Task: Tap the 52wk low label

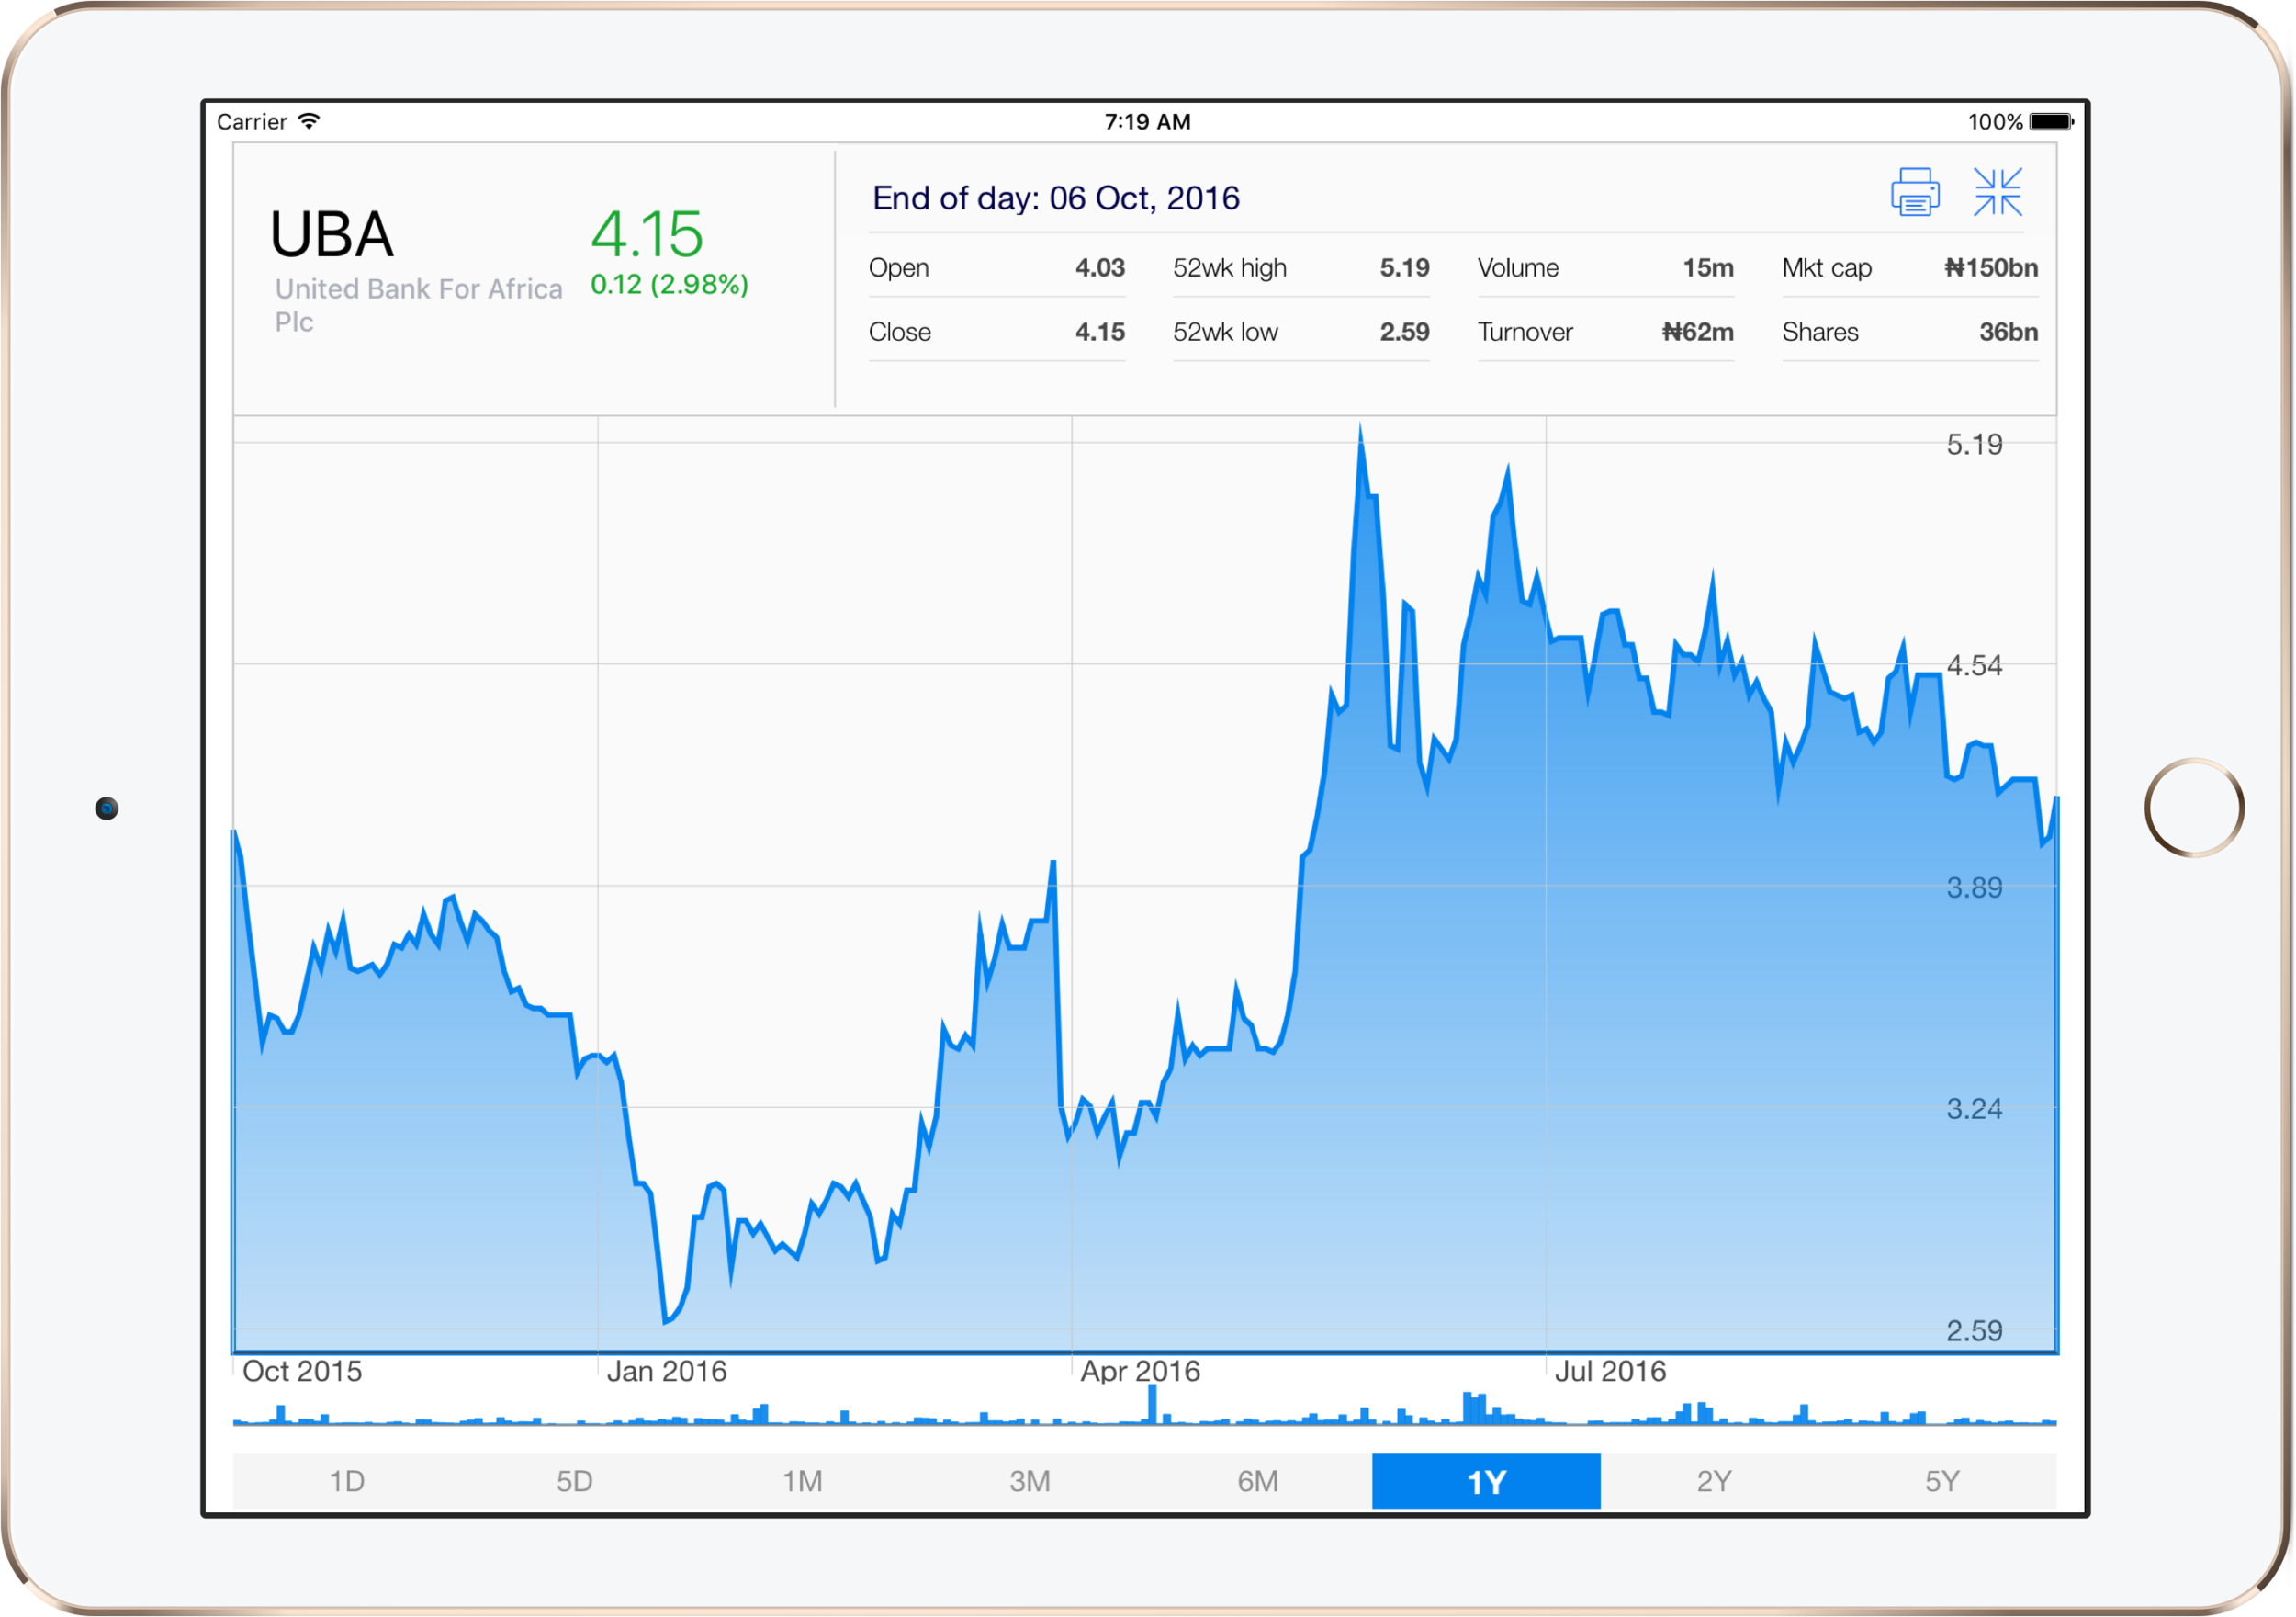Action: click(1225, 333)
